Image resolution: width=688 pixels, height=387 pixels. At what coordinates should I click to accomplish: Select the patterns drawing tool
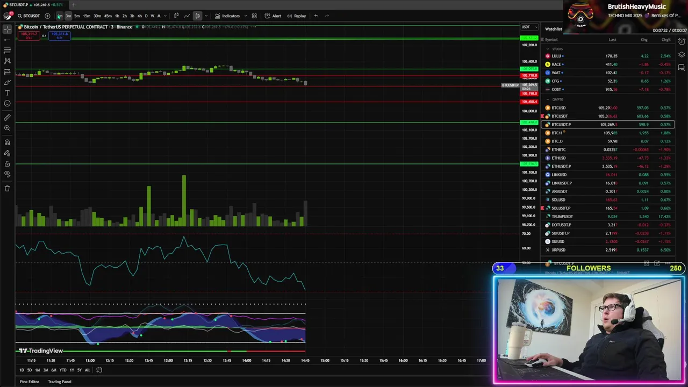tap(7, 61)
